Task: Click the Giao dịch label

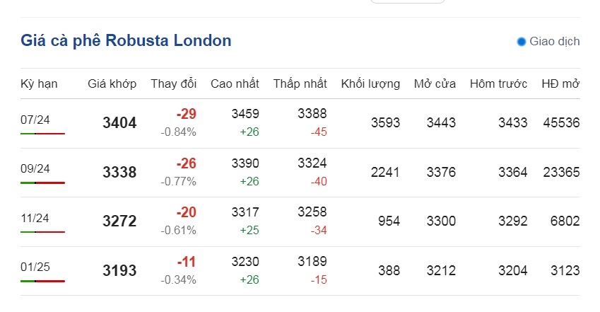Action: pyautogui.click(x=555, y=42)
